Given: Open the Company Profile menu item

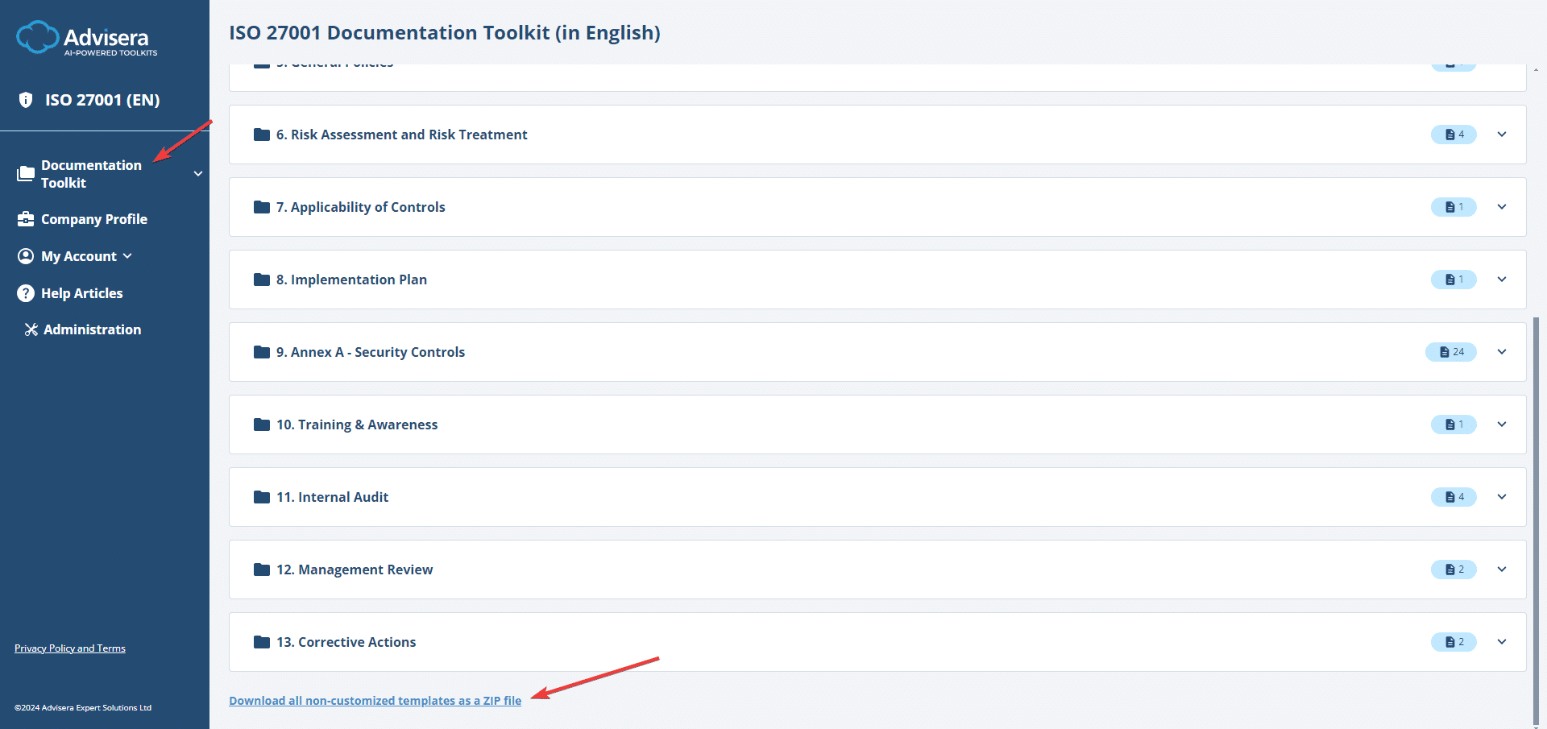Looking at the screenshot, I should 94,219.
